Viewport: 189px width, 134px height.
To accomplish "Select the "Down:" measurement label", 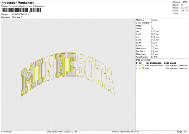I will (139, 40).
